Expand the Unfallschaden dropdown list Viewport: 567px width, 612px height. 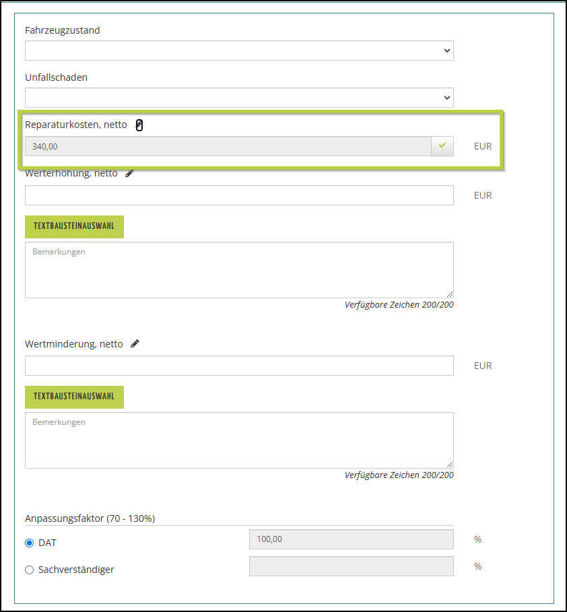[x=239, y=98]
